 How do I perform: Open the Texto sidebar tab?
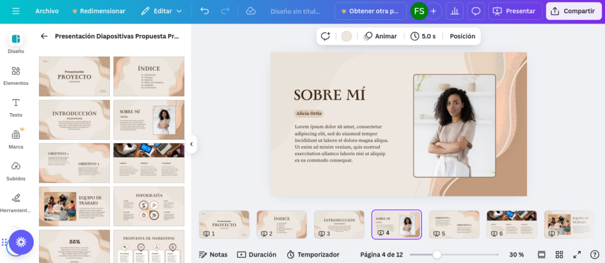[16, 107]
